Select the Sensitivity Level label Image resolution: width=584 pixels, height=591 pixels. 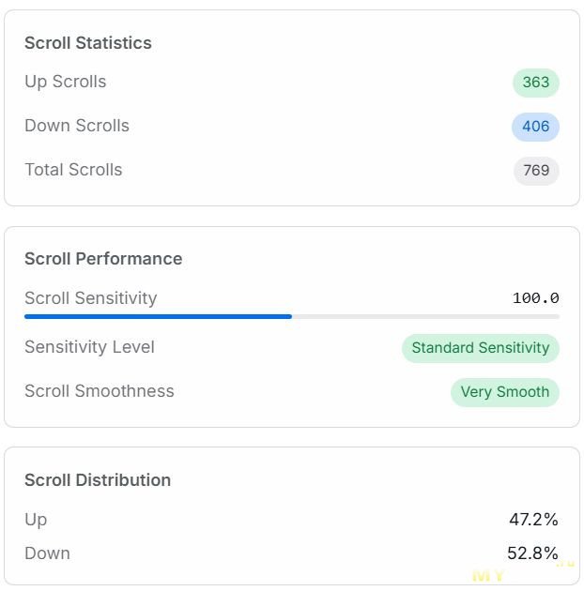[89, 347]
